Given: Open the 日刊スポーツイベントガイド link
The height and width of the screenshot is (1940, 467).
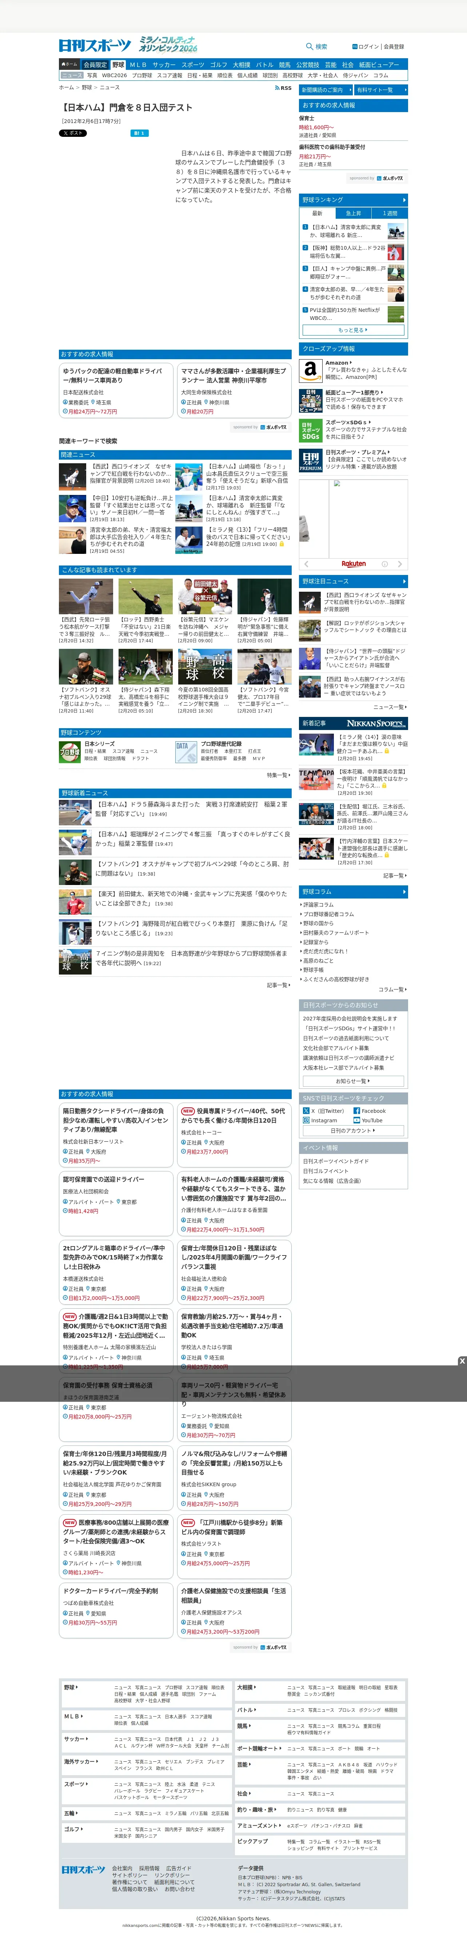Looking at the screenshot, I should click(x=336, y=1161).
